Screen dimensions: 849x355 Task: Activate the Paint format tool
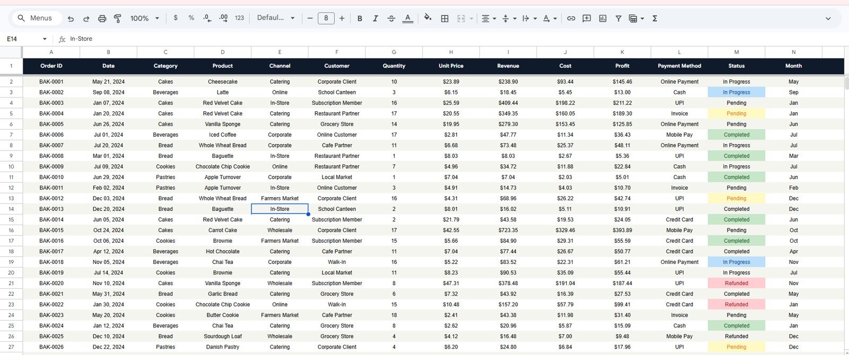pyautogui.click(x=118, y=19)
